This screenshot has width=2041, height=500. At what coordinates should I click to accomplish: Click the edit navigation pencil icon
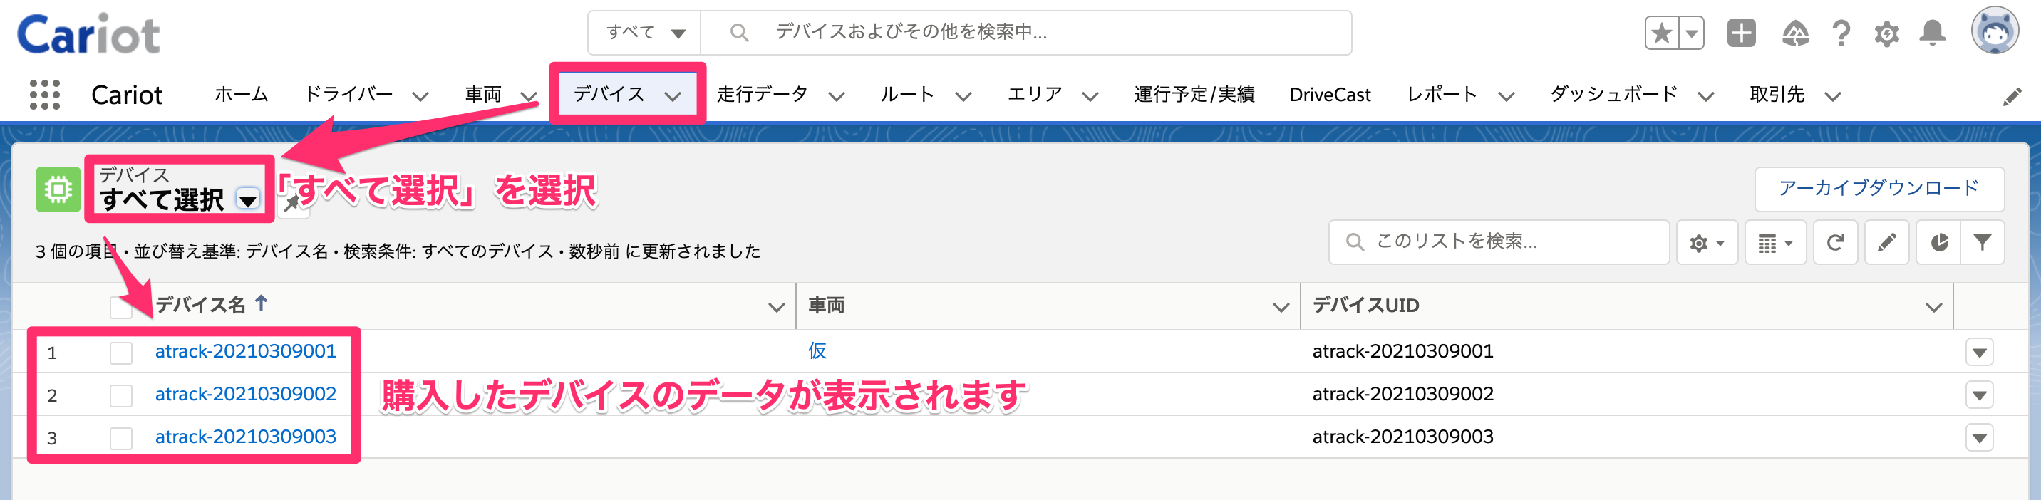pyautogui.click(x=2012, y=97)
